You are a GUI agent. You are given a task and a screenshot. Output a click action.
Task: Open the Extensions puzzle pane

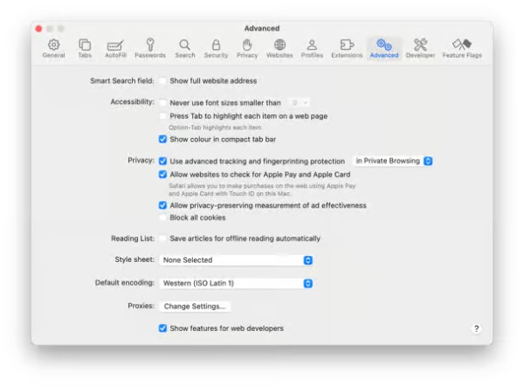[347, 49]
